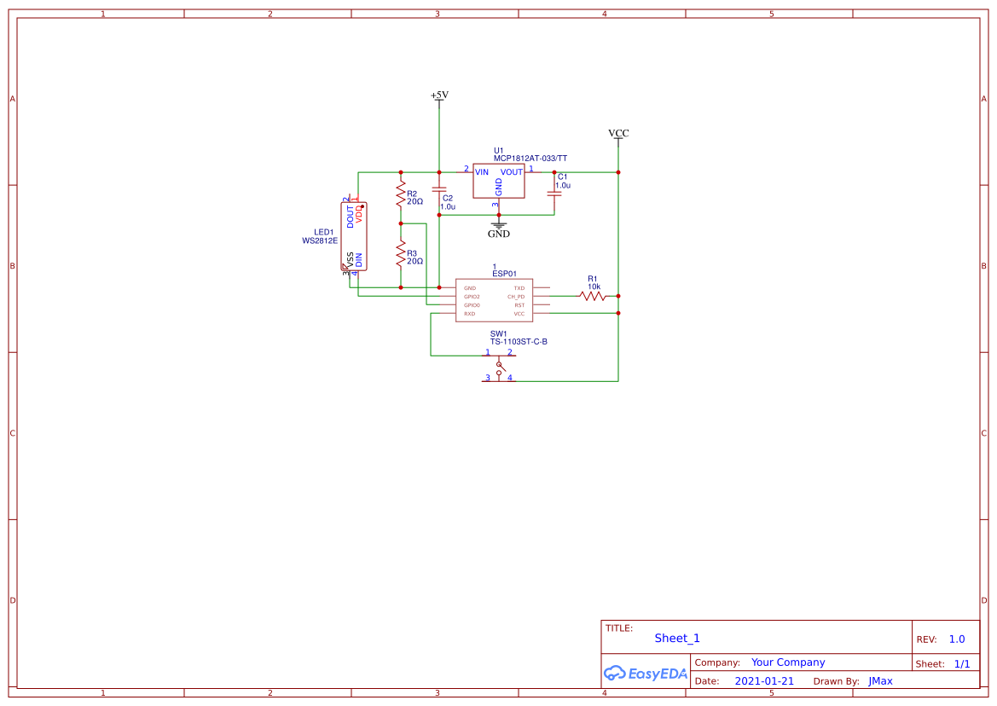Image resolution: width=997 pixels, height=706 pixels.
Task: Click the Sheet_1 title text
Action: point(677,638)
